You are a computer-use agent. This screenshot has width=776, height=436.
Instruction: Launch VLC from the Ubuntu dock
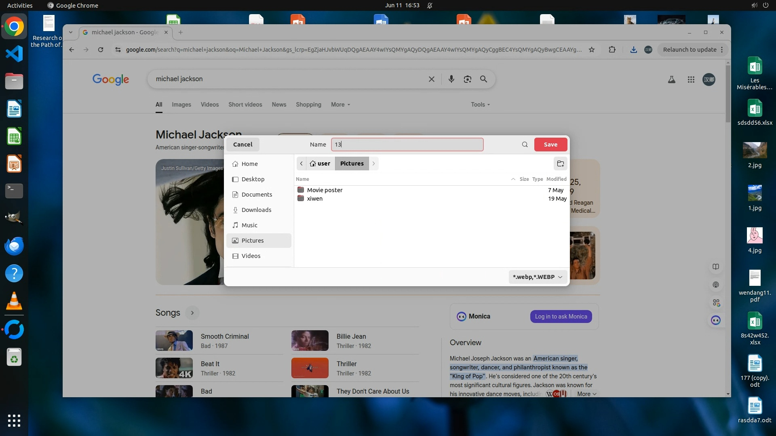tap(14, 301)
